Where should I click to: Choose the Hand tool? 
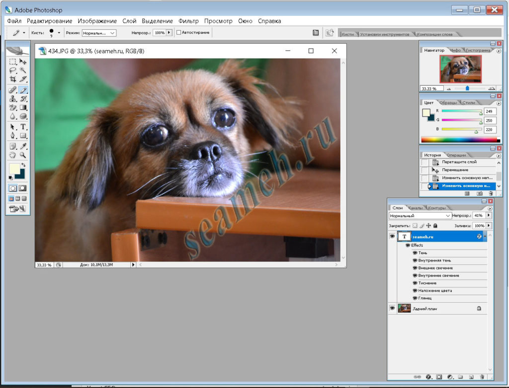point(12,155)
